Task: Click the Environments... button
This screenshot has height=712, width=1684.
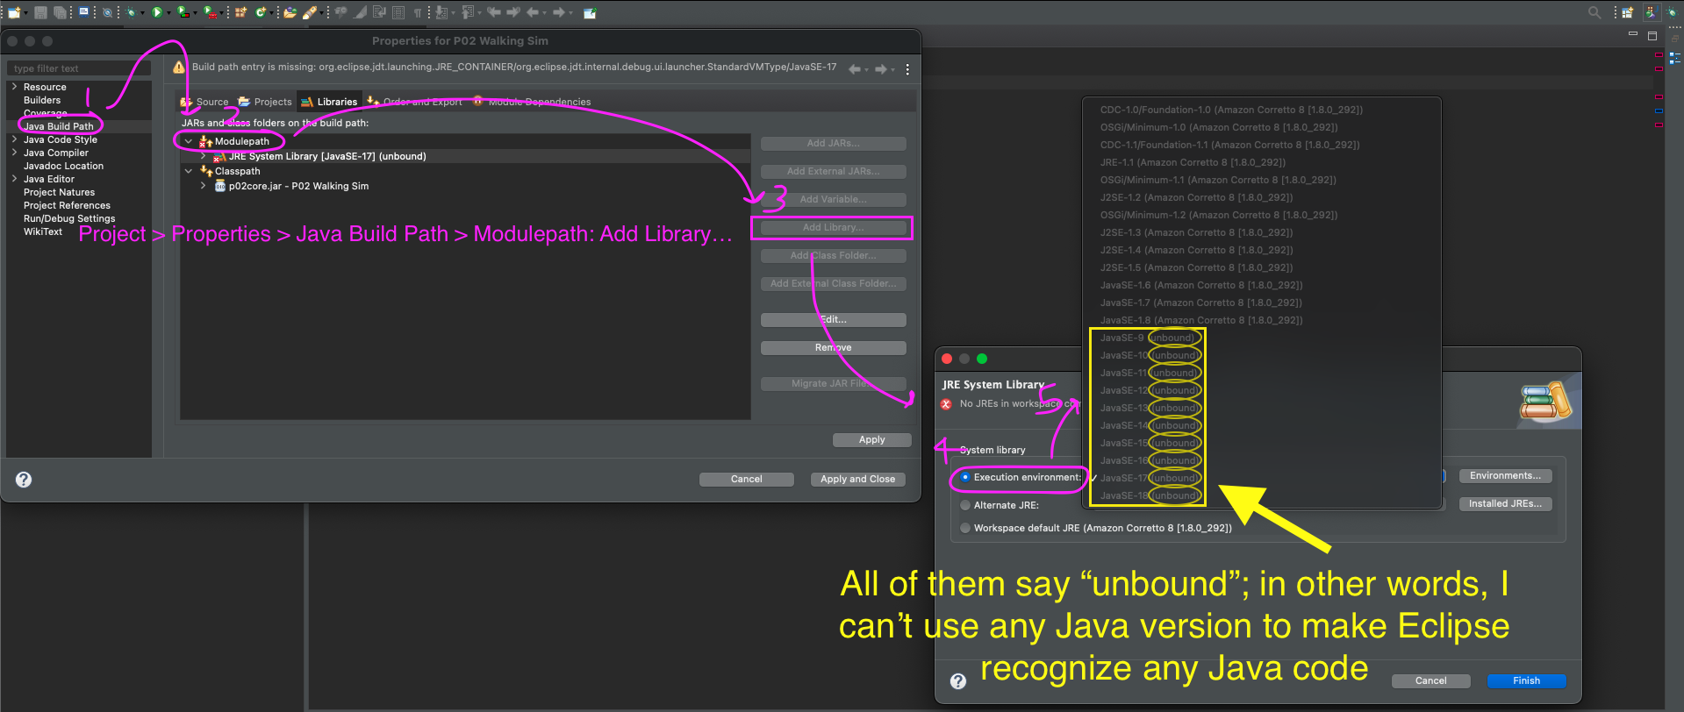Action: (x=1505, y=475)
